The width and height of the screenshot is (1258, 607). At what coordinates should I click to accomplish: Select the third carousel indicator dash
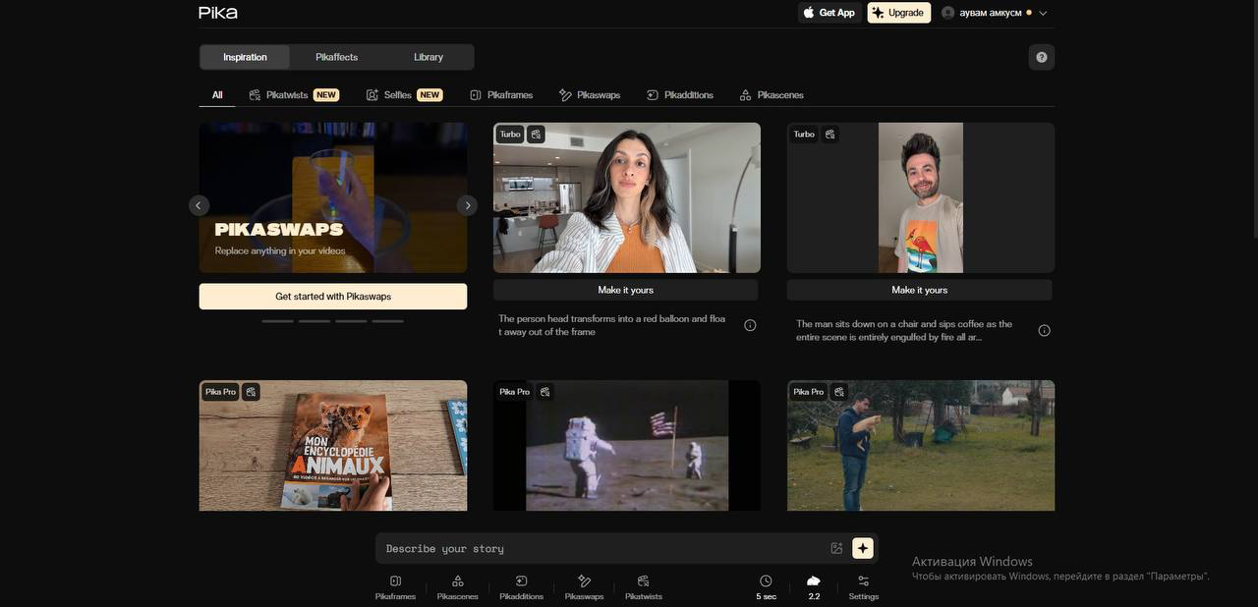point(351,321)
